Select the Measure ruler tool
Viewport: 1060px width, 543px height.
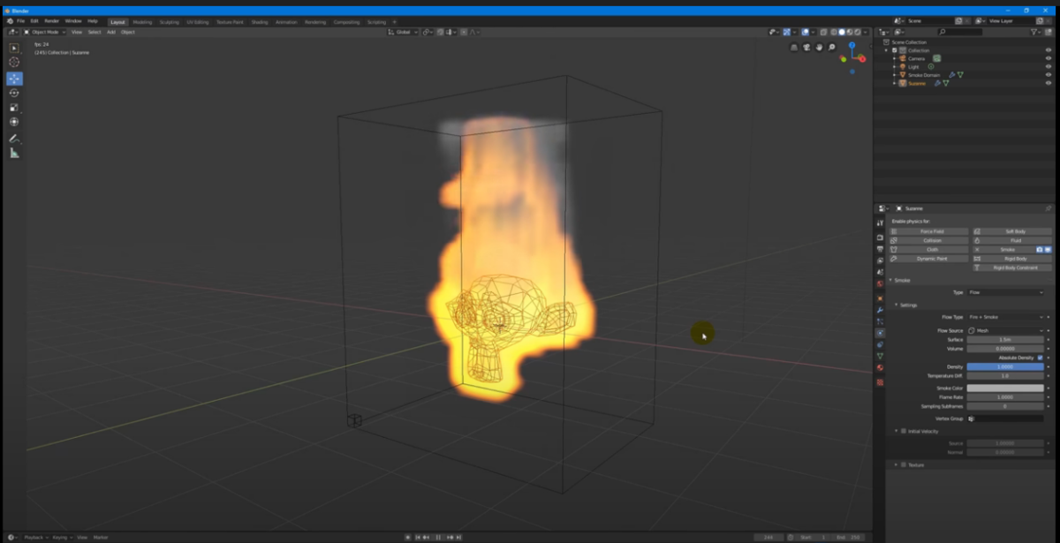14,153
